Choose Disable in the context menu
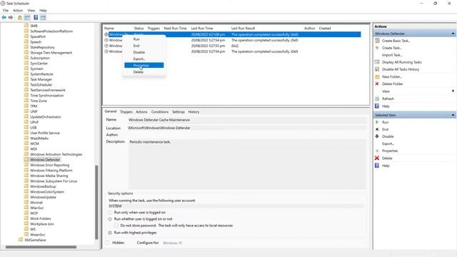The width and height of the screenshot is (457, 257). pyautogui.click(x=144, y=52)
